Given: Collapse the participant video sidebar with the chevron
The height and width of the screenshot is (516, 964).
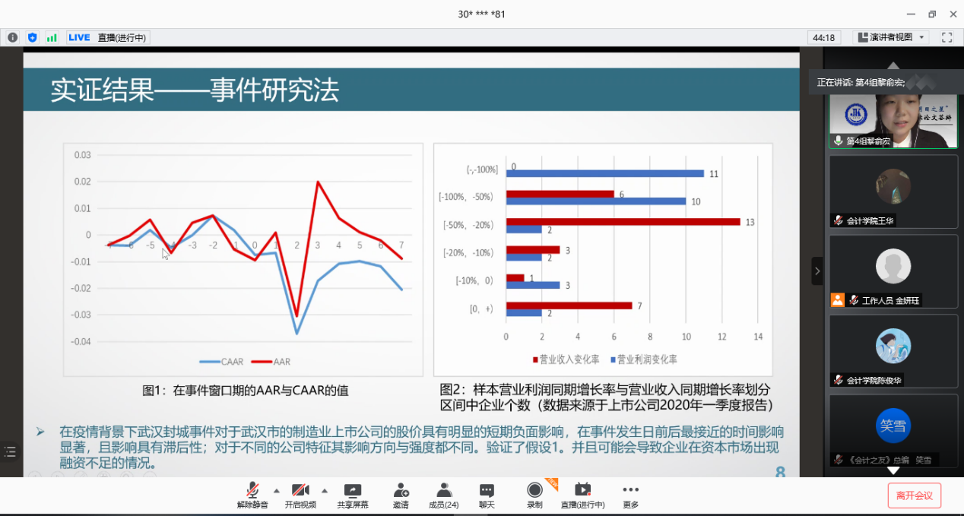Looking at the screenshot, I should pos(817,271).
